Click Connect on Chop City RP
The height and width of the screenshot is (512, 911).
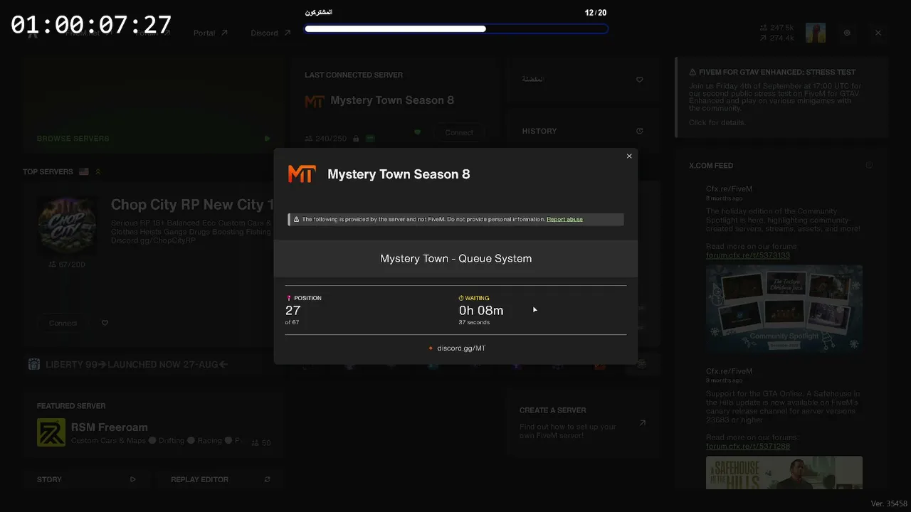click(x=63, y=323)
